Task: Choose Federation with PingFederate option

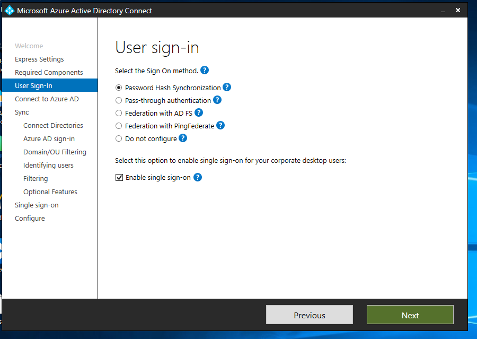Action: pos(119,126)
